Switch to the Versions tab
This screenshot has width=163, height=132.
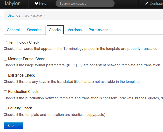click(75, 30)
